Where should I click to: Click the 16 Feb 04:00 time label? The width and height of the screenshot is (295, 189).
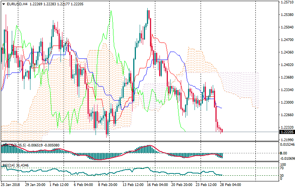click(158, 185)
